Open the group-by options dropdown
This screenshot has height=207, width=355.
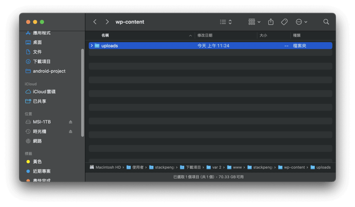(254, 22)
